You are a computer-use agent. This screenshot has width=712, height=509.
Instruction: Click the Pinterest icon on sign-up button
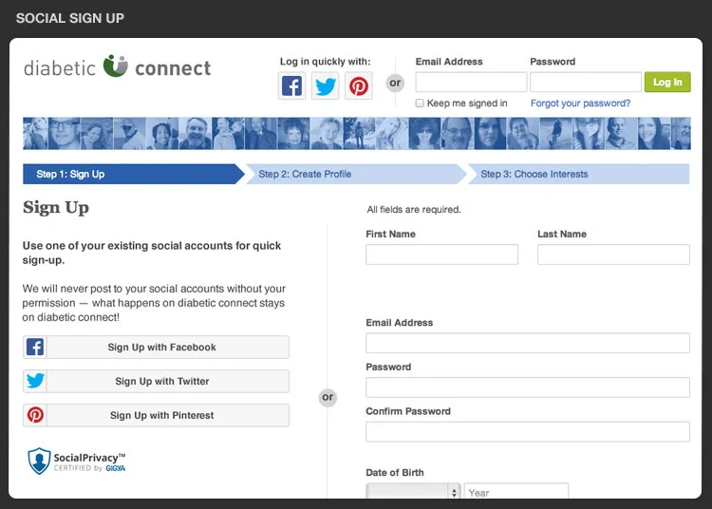35,415
